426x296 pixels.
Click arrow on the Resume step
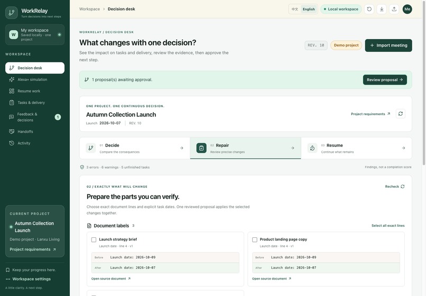click(403, 148)
